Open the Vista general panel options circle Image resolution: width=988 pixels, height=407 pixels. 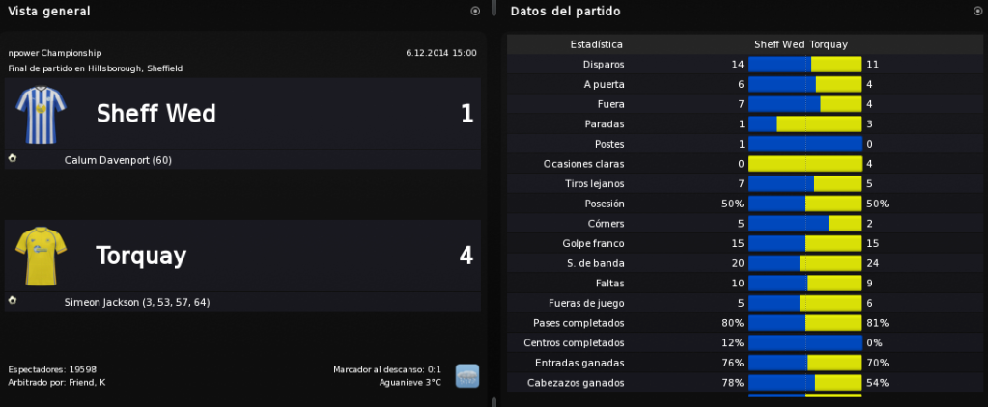pos(476,11)
